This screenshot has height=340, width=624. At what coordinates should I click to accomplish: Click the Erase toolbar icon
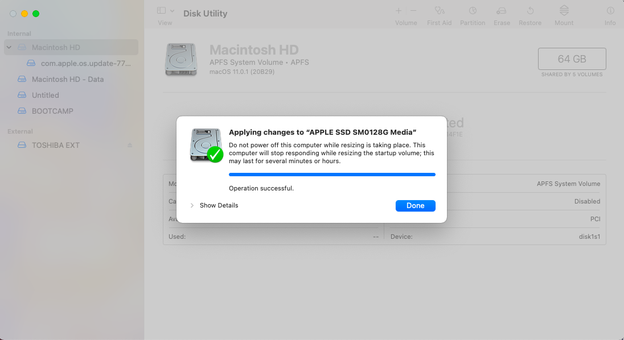502,11
